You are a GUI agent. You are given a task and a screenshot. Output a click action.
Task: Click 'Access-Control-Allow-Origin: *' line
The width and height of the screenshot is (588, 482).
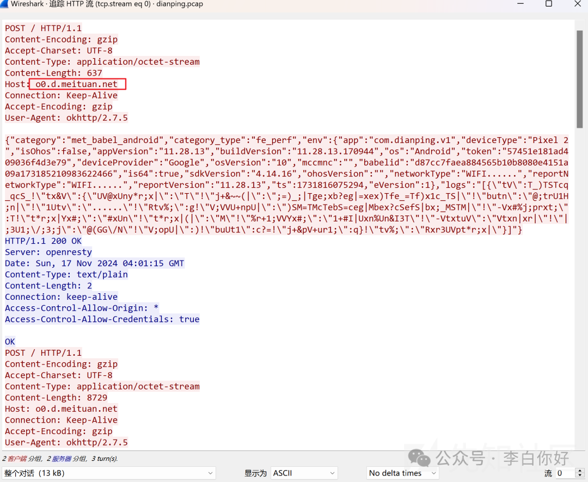(x=81, y=308)
